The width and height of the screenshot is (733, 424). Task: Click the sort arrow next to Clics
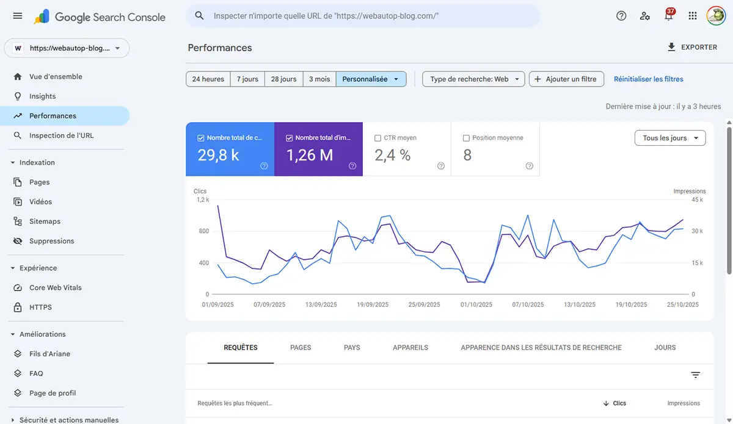tap(605, 403)
